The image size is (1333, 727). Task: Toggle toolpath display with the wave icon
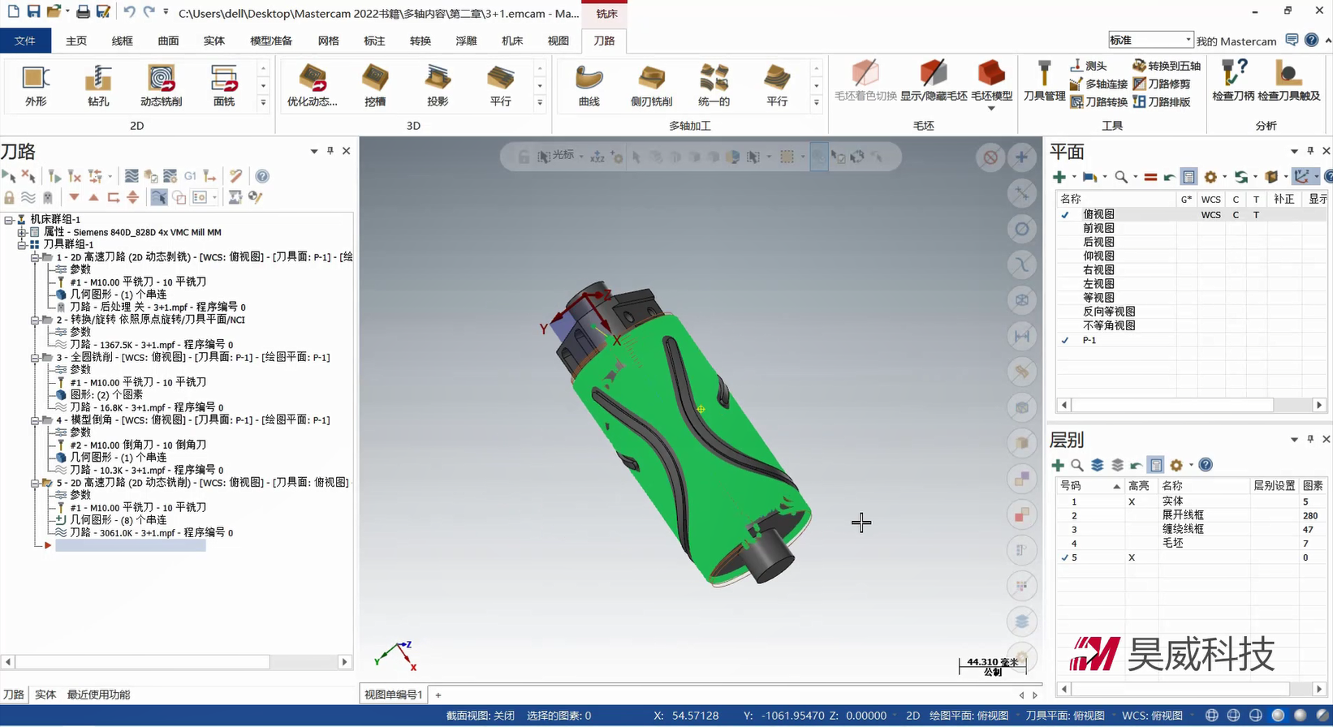pyautogui.click(x=28, y=197)
